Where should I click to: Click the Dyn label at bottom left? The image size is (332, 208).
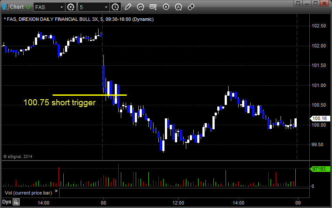[7, 202]
